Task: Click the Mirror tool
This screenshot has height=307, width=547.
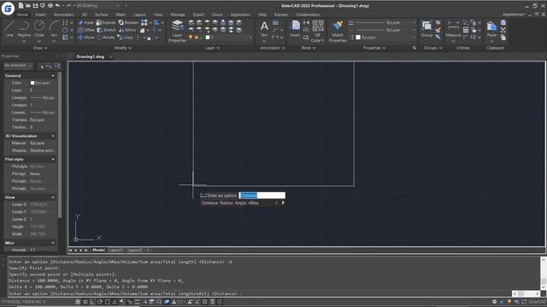Action: pos(127,30)
